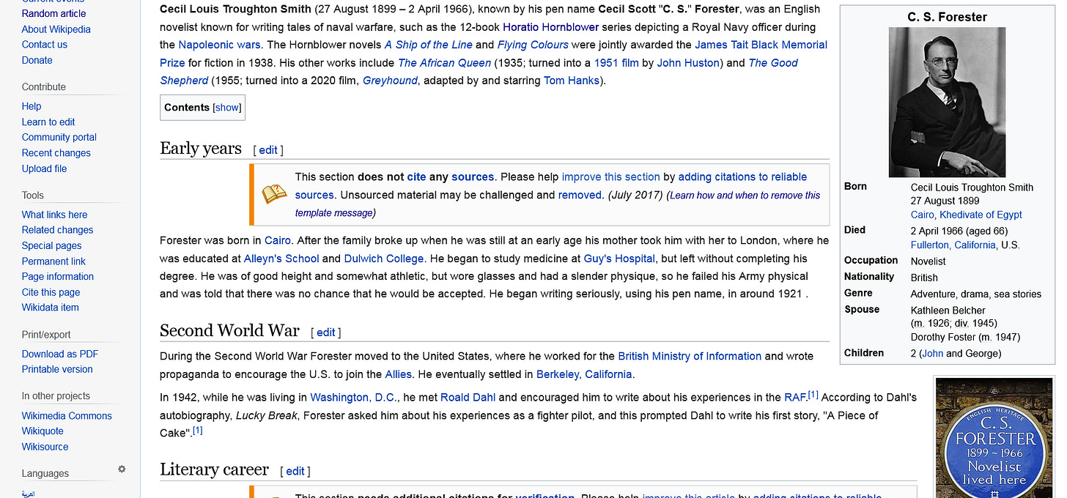Open Guy's Hospital article
Viewport: 1067px width, 498px height.
619,259
